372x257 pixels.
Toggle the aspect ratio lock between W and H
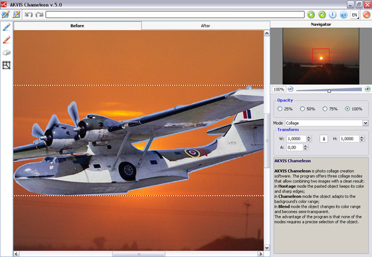coord(324,139)
